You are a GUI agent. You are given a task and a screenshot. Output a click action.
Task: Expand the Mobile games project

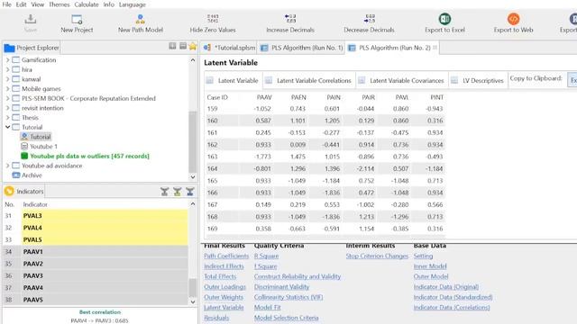pyautogui.click(x=7, y=88)
